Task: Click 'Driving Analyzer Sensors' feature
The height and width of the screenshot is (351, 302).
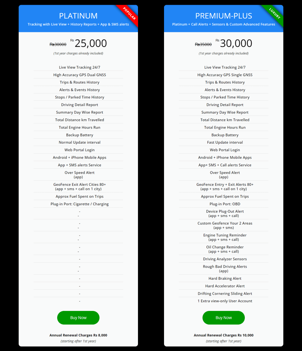Action: pyautogui.click(x=225, y=259)
